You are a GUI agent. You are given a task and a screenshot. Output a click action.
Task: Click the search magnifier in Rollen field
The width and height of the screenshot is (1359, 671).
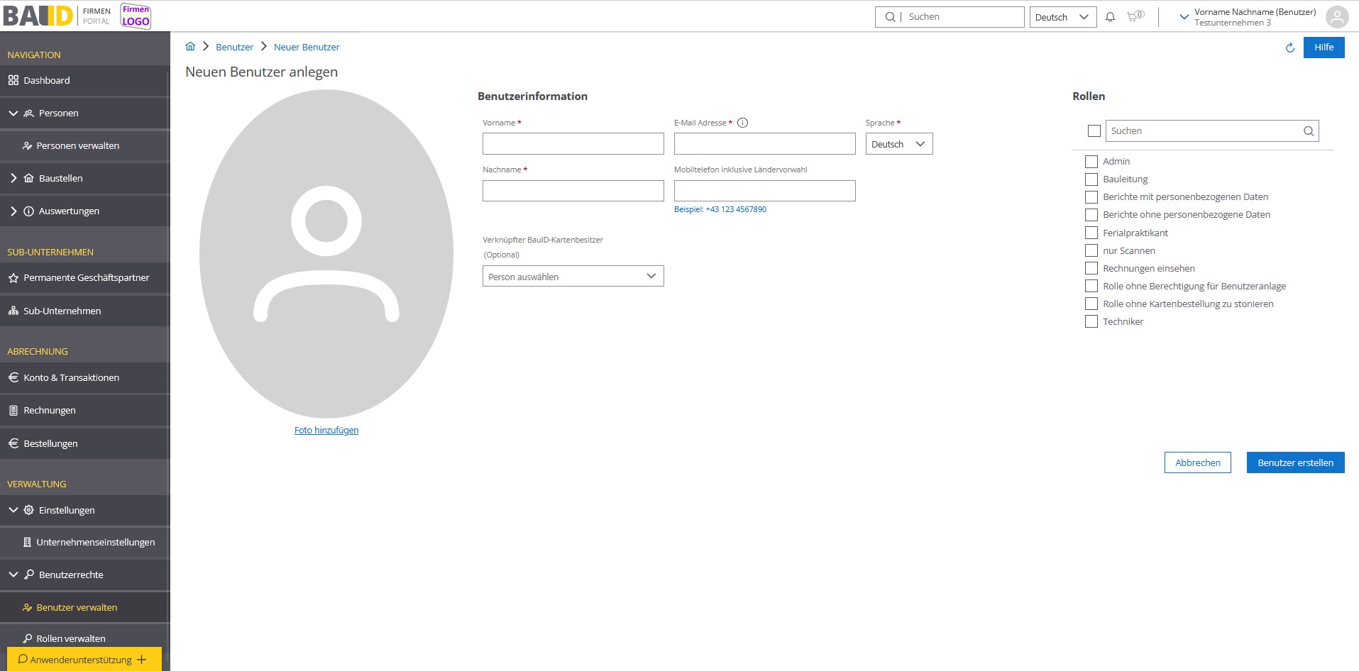(x=1309, y=131)
